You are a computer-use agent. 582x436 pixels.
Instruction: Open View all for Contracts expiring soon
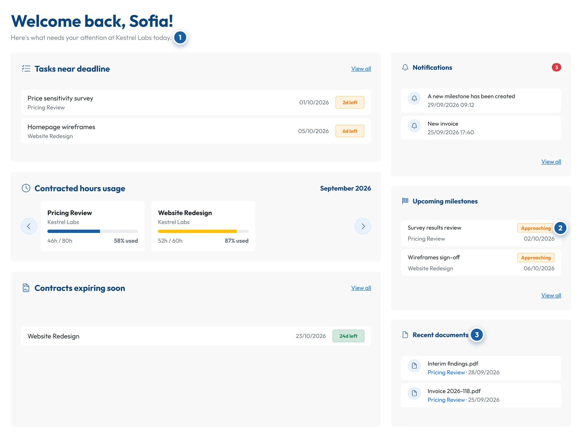tap(361, 288)
